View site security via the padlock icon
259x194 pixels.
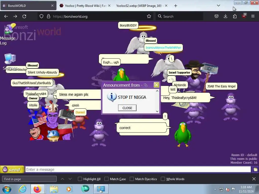point(48,16)
